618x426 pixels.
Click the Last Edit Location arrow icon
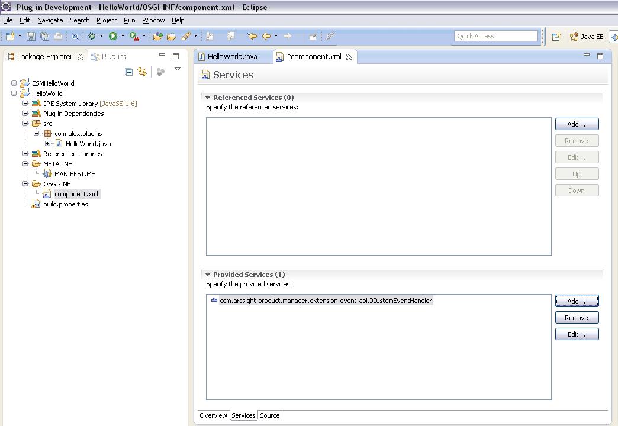point(252,36)
